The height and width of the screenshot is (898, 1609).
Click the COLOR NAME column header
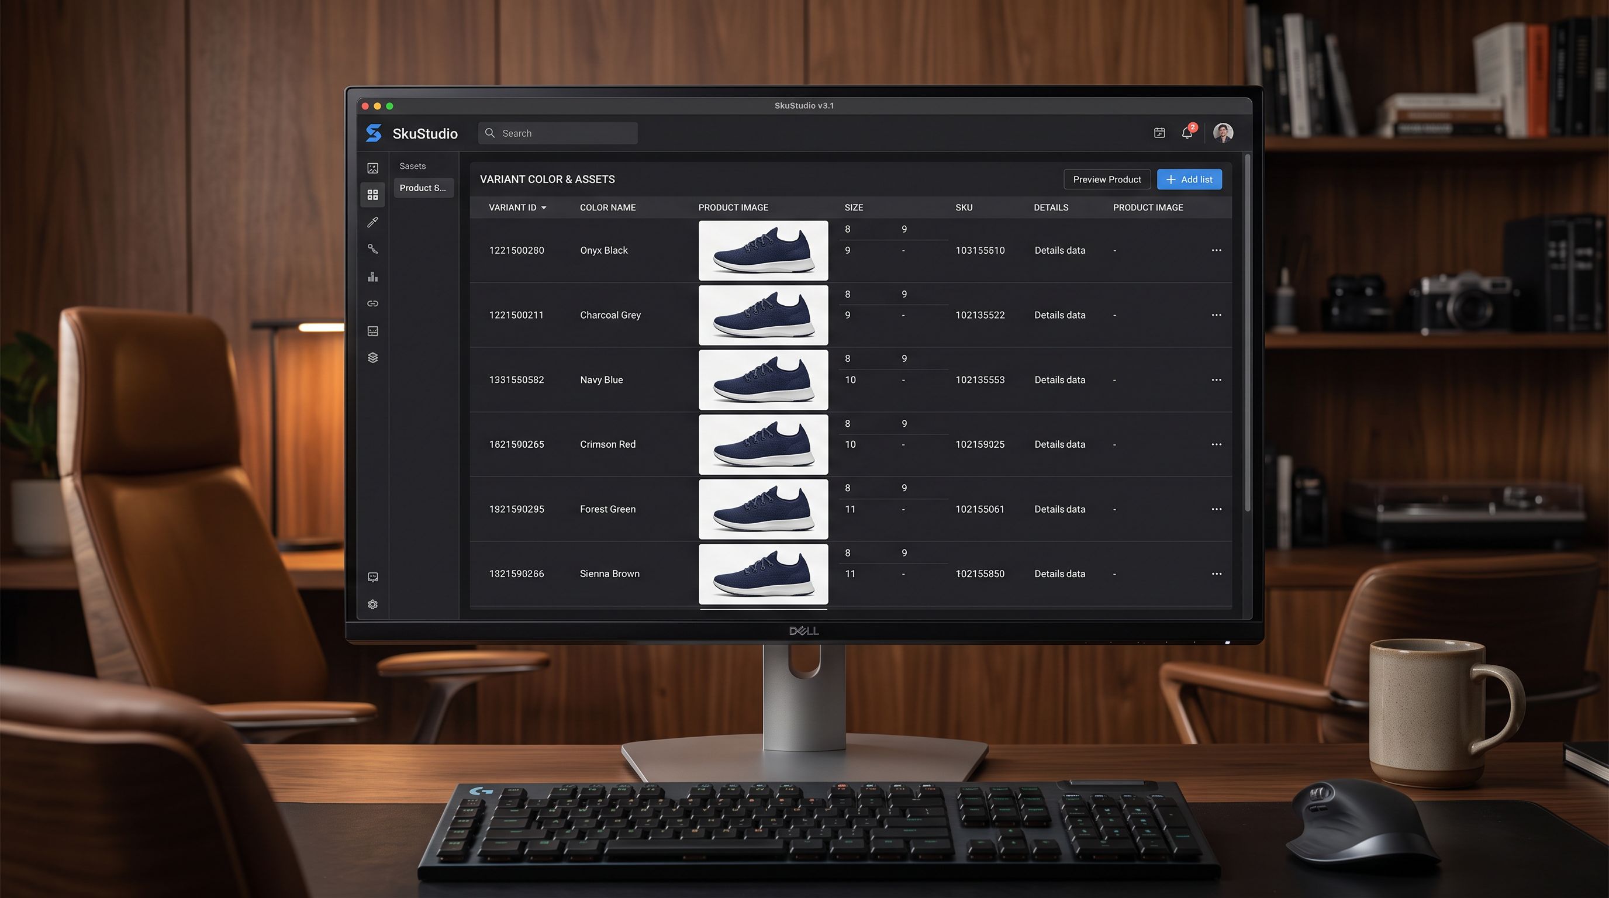point(607,208)
